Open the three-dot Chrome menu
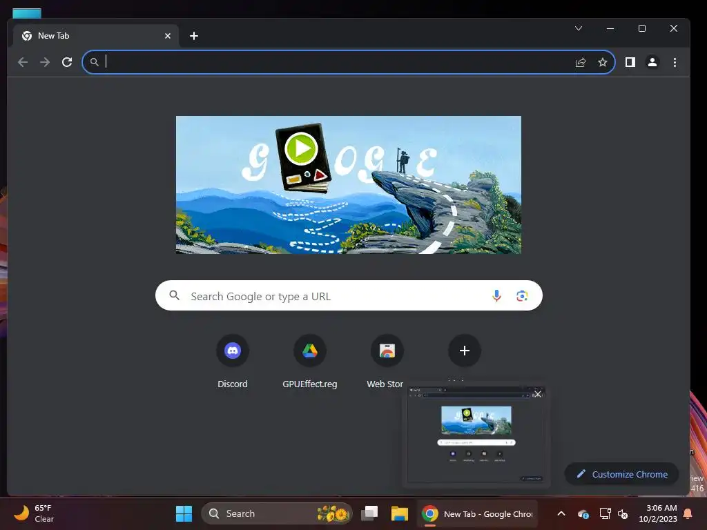Viewport: 707px width, 530px height. 675,62
